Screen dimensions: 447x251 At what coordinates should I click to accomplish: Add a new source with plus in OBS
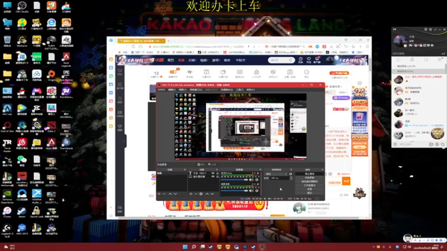point(191,194)
